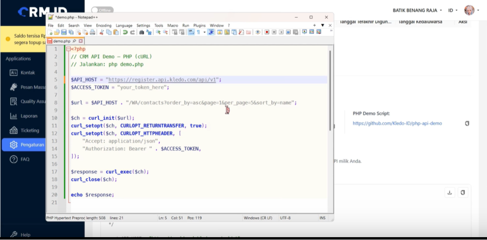This screenshot has width=487, height=240.
Task: Open the dropdown arrow beside pilcrow icon
Action: tap(205, 32)
